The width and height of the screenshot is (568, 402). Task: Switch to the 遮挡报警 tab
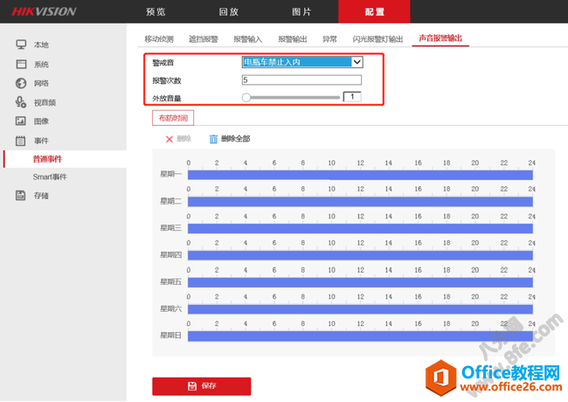click(x=204, y=38)
